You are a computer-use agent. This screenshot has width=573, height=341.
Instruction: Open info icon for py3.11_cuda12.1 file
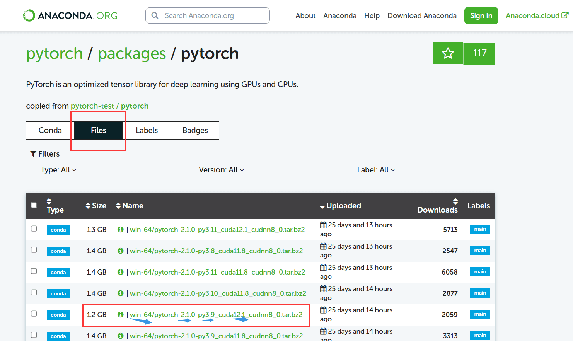coord(121,230)
